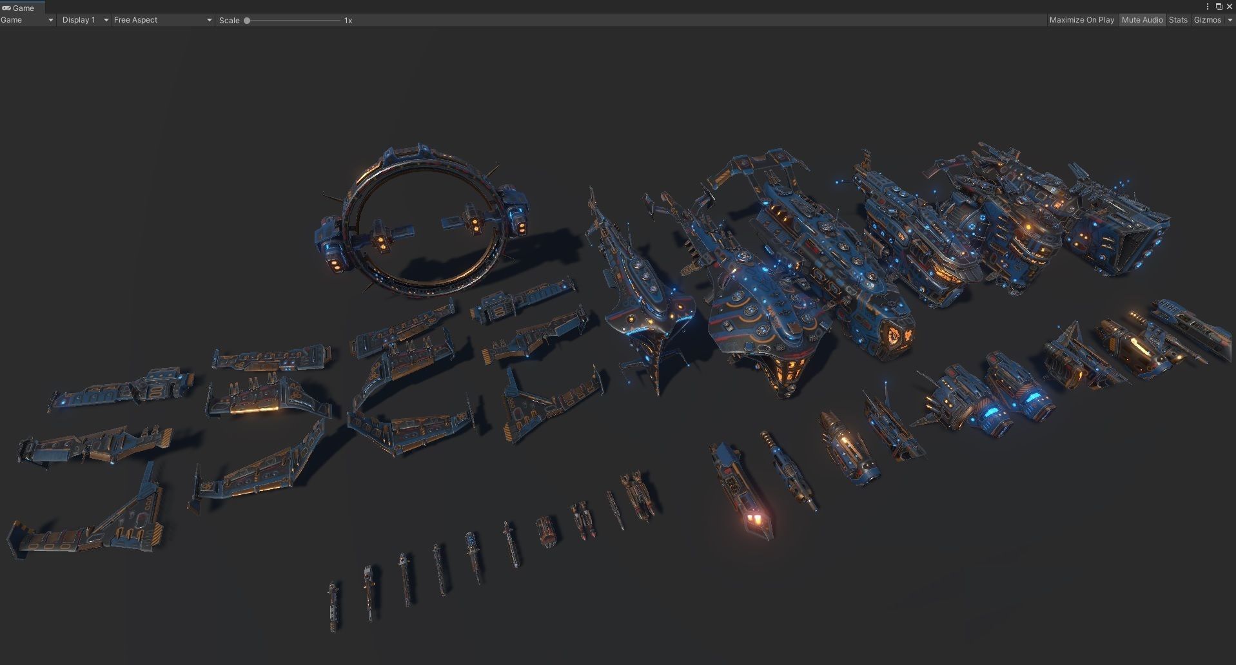Toggle Maximize On Play
The image size is (1236, 665).
(1081, 20)
